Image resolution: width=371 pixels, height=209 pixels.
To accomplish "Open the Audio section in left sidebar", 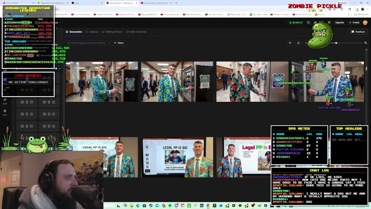I will tap(5, 101).
